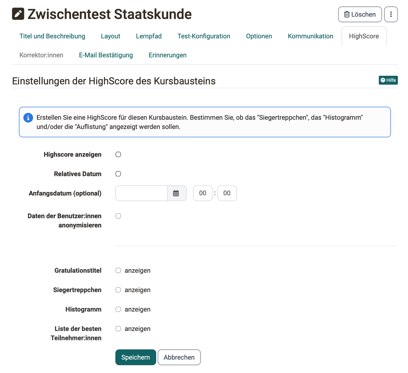Save settings with Speichern

tap(136, 357)
